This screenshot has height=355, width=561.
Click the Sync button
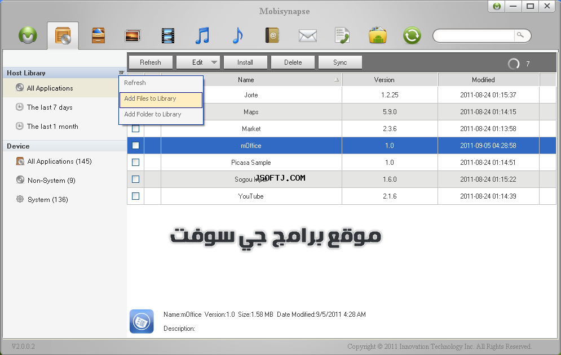tap(340, 62)
